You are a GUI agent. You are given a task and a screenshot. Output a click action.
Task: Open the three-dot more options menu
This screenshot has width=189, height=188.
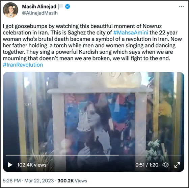[182, 6]
